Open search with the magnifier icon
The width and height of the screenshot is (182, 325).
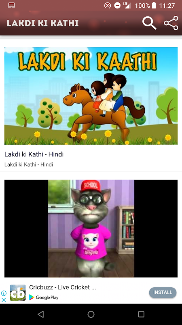[x=149, y=23]
